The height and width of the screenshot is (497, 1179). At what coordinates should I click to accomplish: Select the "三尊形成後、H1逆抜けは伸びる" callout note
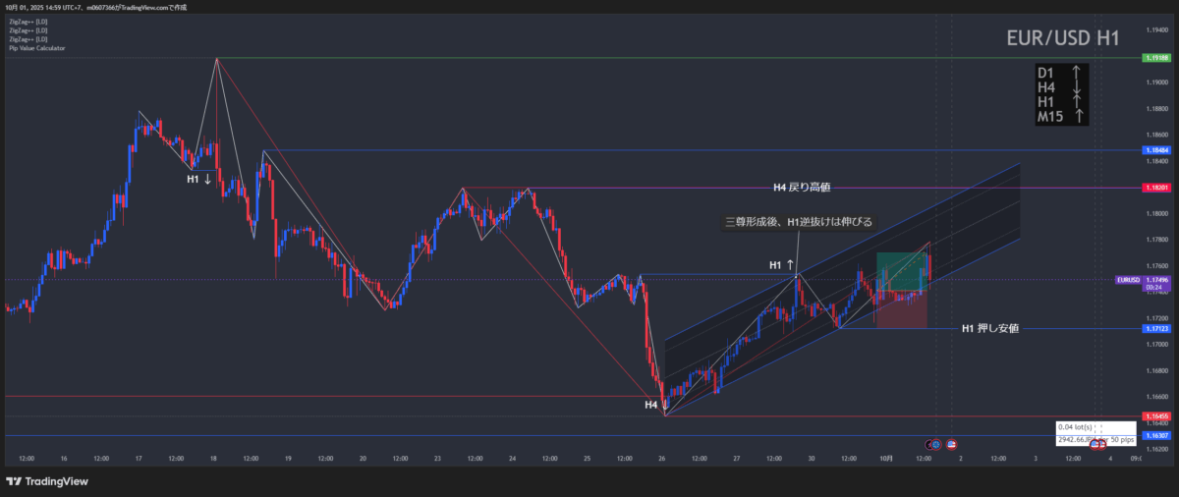798,222
